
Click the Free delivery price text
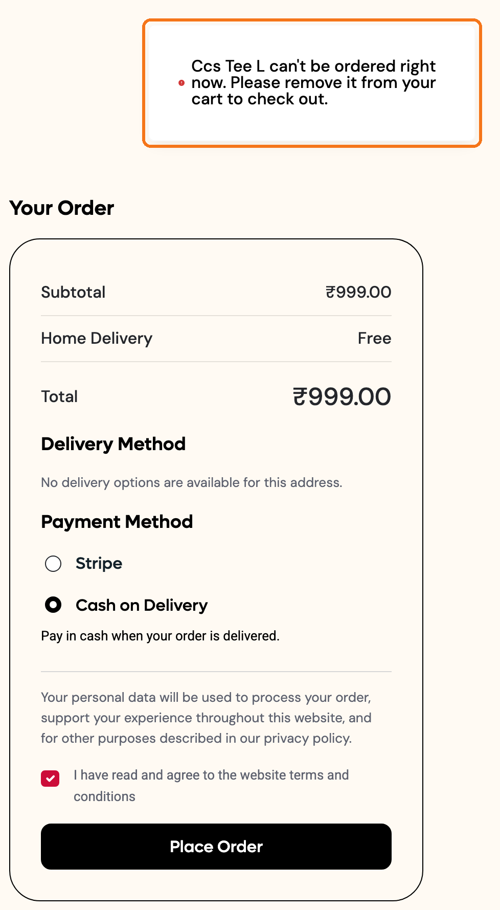[x=375, y=339]
